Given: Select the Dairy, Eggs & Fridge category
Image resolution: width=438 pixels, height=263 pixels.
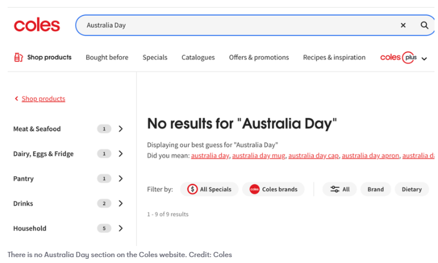Looking at the screenshot, I should 44,154.
